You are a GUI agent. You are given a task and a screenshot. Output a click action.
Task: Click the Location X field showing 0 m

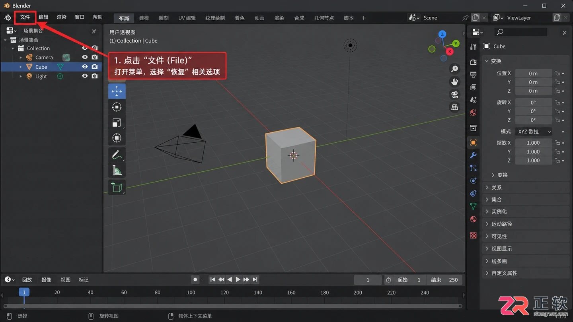(533, 74)
